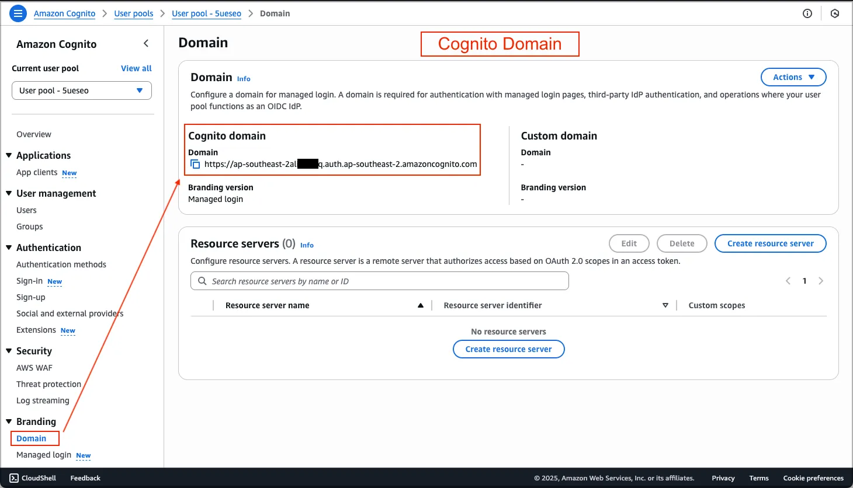Open Authentication methods in the sidebar
Viewport: 853px width, 488px height.
(x=61, y=264)
